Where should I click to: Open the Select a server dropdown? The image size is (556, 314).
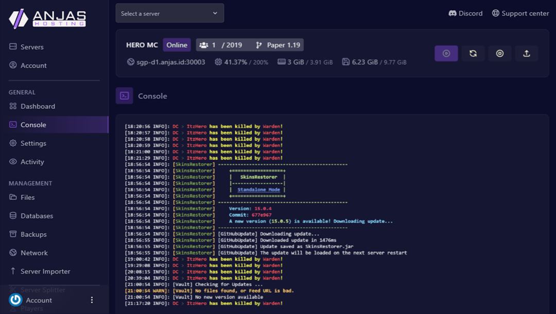click(169, 13)
